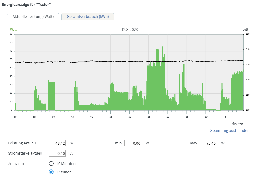Screen dimensions: 253x176
Task: Click the 90 label on Watt axis
Action: (x=11, y=34)
